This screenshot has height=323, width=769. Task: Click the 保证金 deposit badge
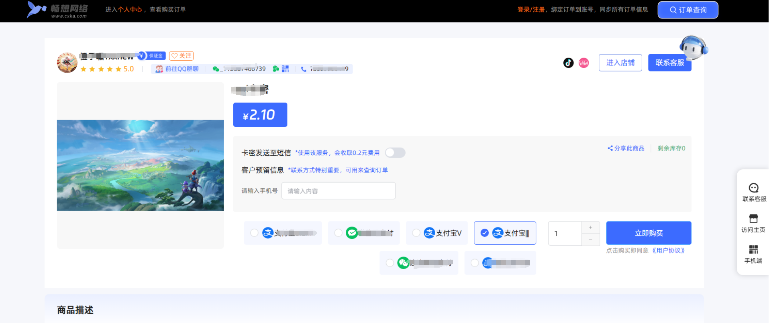[152, 56]
